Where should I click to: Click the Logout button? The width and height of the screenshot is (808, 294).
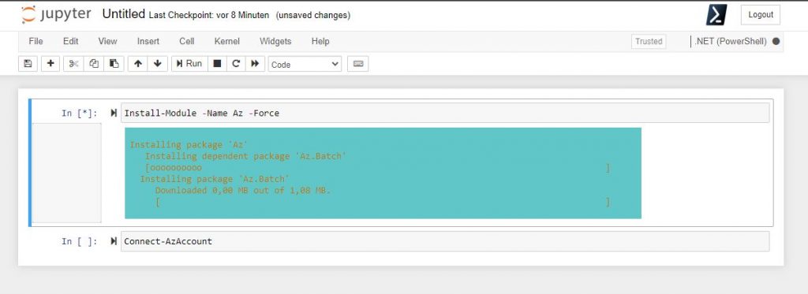[761, 15]
